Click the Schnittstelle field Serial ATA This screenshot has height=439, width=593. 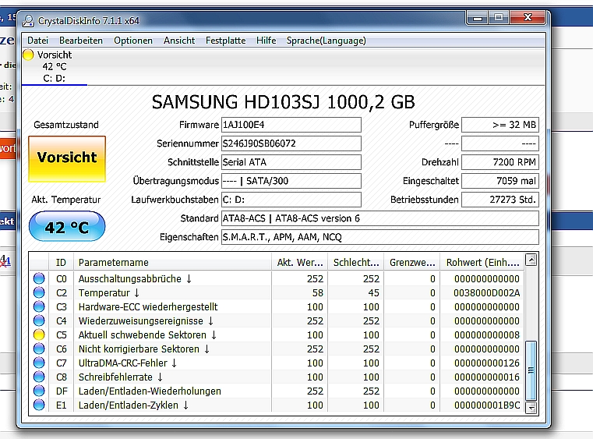[x=291, y=162]
